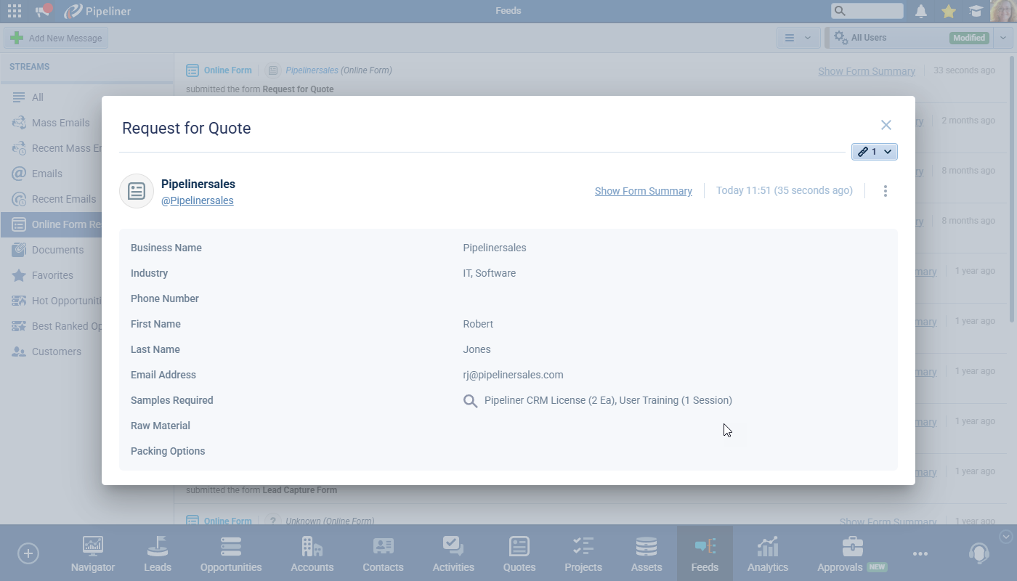Expand the list view options dropdown
Viewport: 1017px width, 581px height.
(x=798, y=38)
